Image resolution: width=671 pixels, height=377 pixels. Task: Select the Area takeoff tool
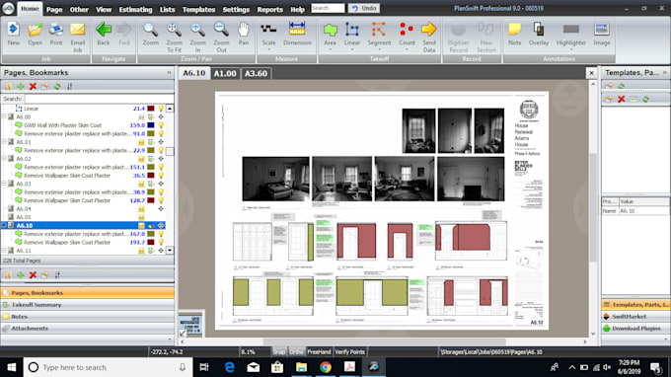click(x=330, y=35)
